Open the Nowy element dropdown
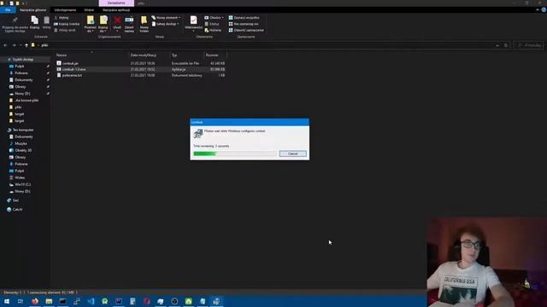Image resolution: width=547 pixels, height=307 pixels. [x=166, y=17]
